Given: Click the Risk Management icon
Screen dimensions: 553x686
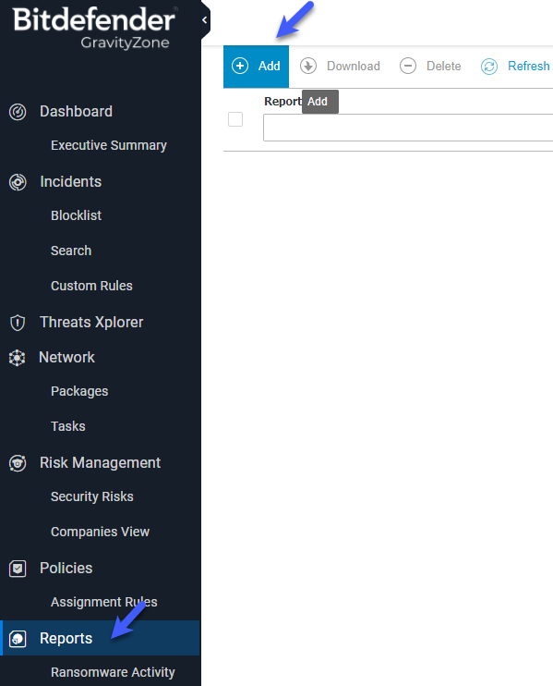Looking at the screenshot, I should click(18, 463).
